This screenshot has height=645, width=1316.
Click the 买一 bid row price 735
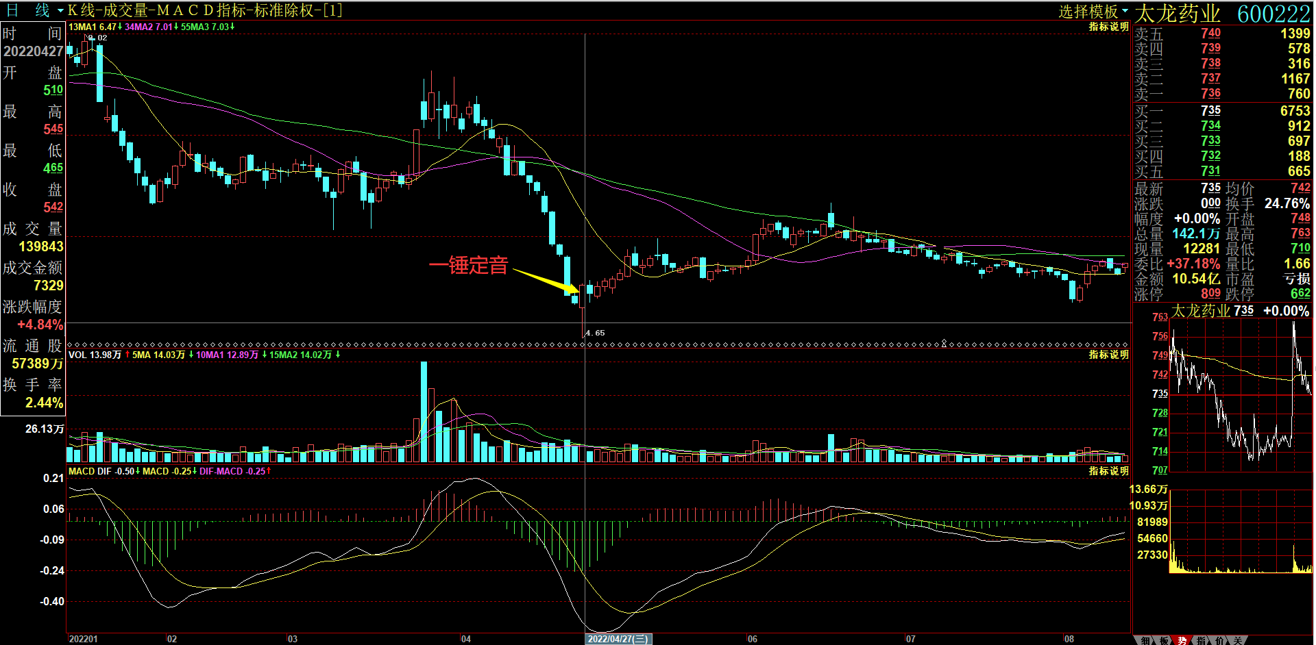[1210, 110]
